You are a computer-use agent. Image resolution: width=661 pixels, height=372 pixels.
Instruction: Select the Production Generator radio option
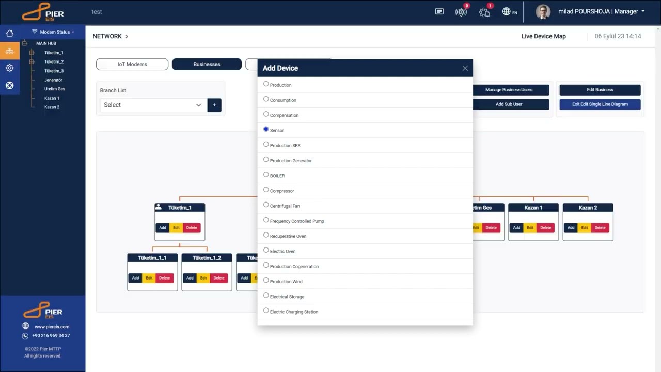tap(266, 159)
